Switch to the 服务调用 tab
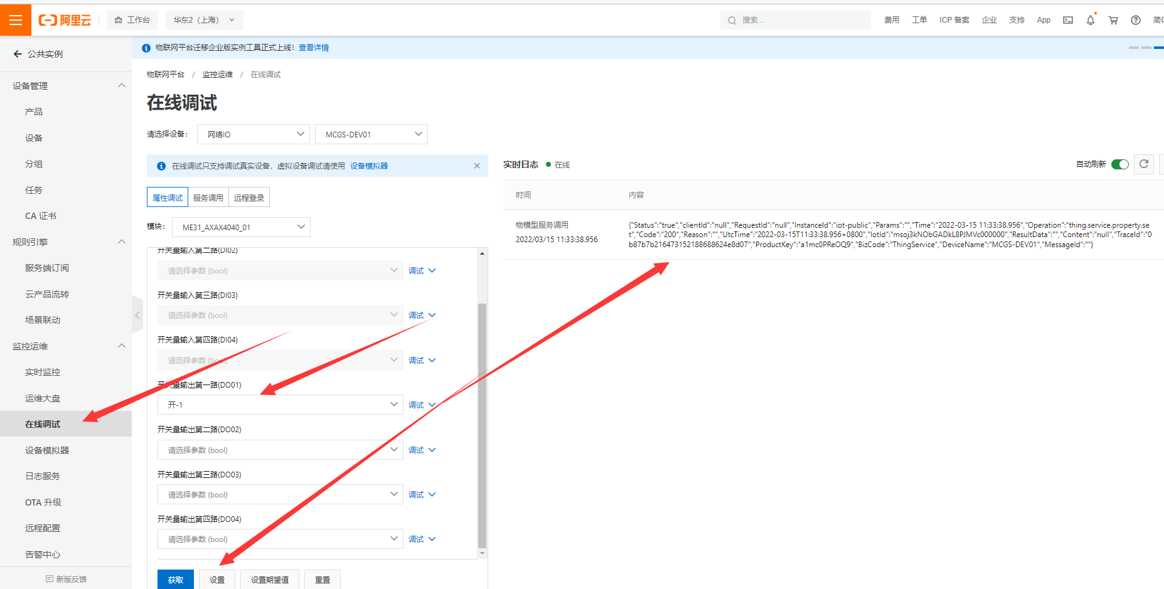The width and height of the screenshot is (1164, 589). point(208,198)
